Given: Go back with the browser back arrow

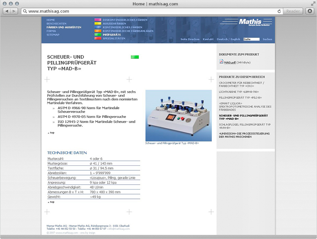Looking at the screenshot, I should tap(7, 11).
